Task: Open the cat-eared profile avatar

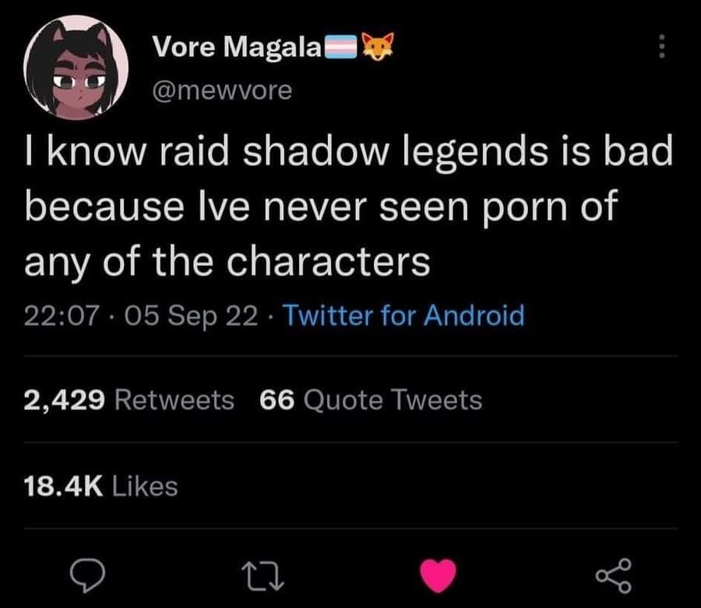Action: [76, 68]
